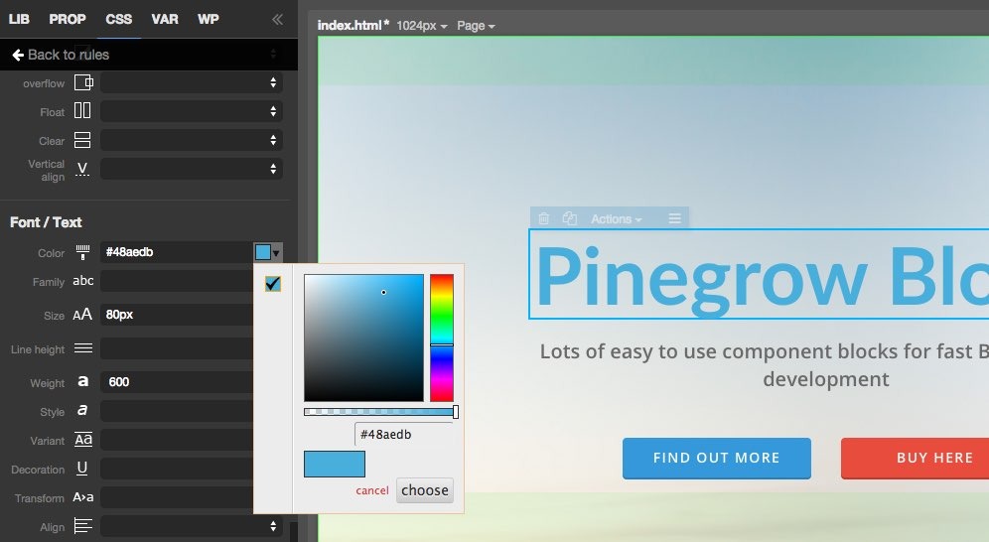Screen dimensions: 989x542
Task: Click the text Transform icon
Action: pyautogui.click(x=83, y=497)
